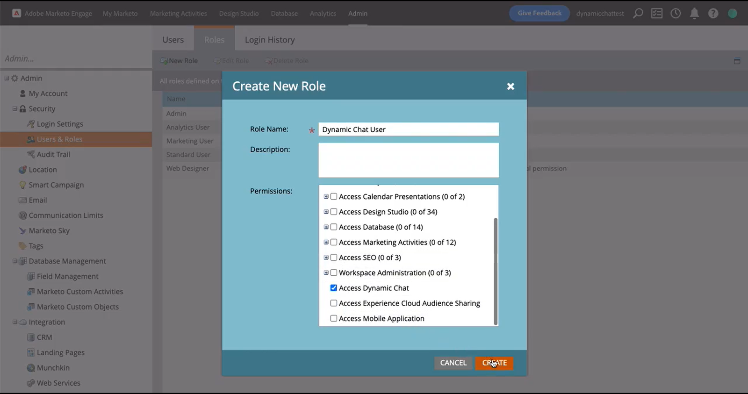Screen dimensions: 748x394
Task: Check Access Database checkbox
Action: pyautogui.click(x=334, y=227)
